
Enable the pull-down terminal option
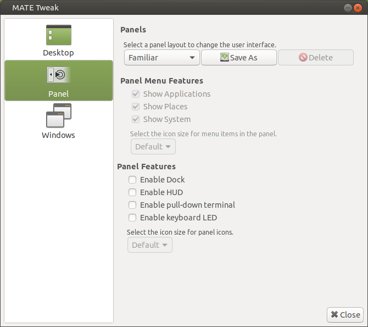click(132, 205)
